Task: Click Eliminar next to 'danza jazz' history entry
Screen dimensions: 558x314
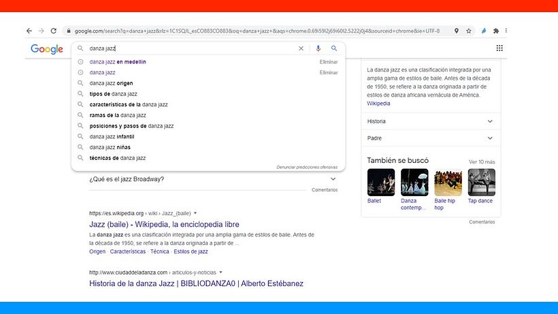Action: click(329, 73)
